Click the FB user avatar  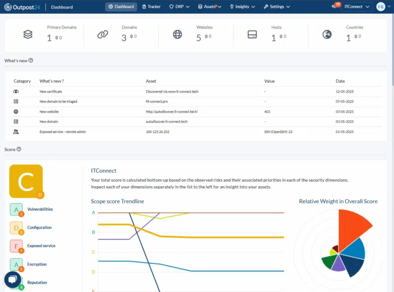tap(381, 7)
